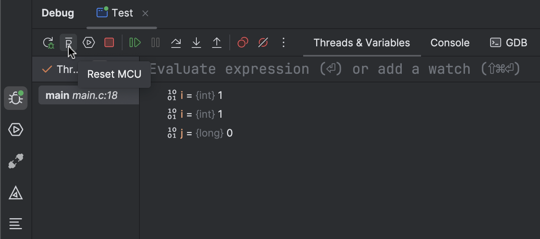This screenshot has width=540, height=239.
Task: Select the Step Out action
Action: [x=216, y=42]
